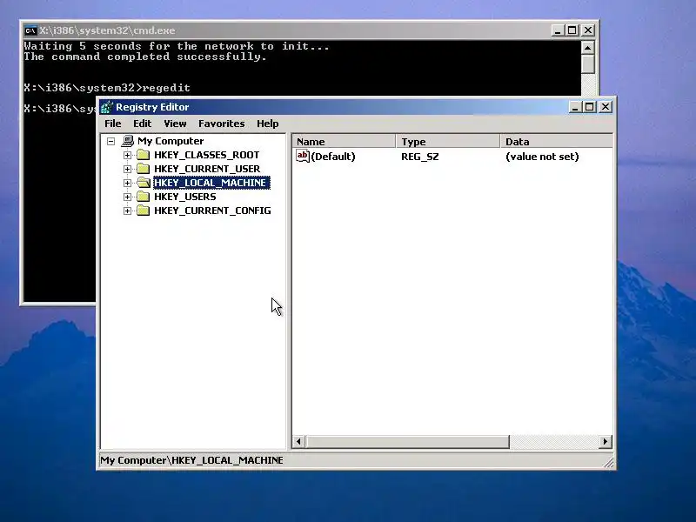Expand the HKEY_CURRENT_USER key

click(127, 169)
